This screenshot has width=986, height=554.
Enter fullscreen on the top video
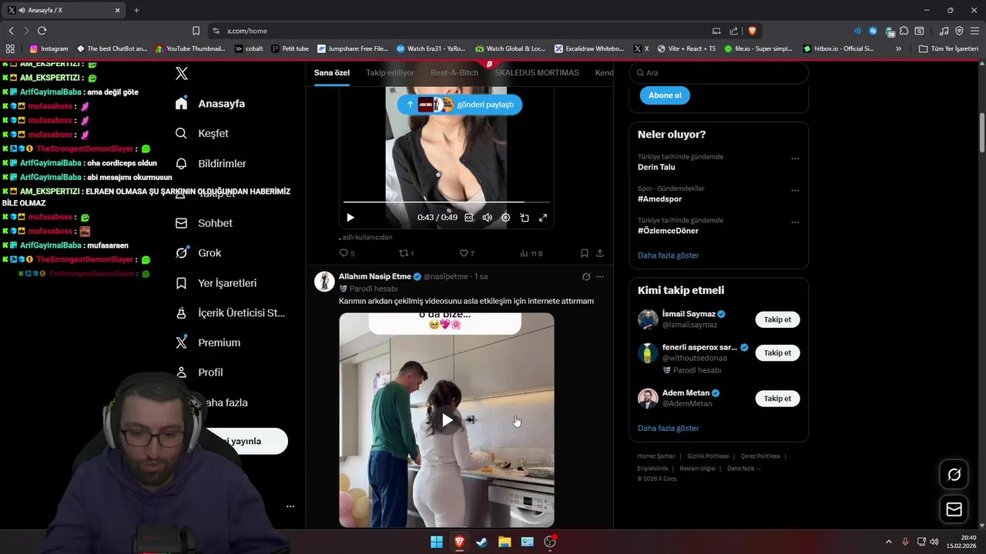pos(543,218)
